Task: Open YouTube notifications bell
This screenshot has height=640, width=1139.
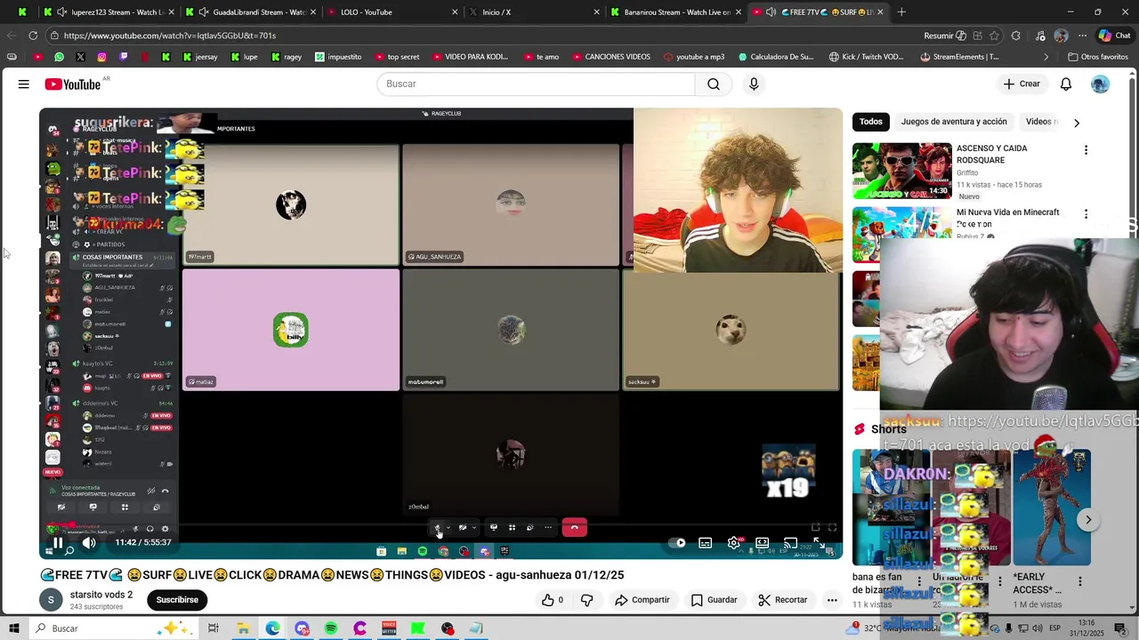Action: 1065,84
